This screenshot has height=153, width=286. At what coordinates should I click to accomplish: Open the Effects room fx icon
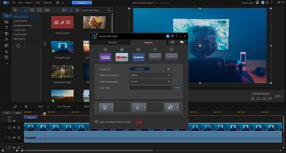point(6,39)
